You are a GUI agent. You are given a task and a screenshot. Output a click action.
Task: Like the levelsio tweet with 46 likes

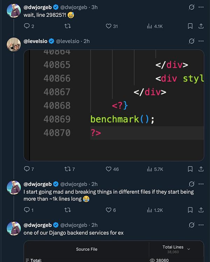tap(109, 169)
